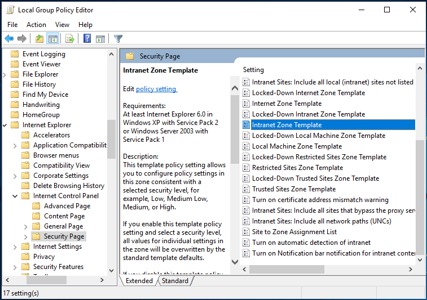Switch to the Extended tab
The width and height of the screenshot is (427, 300).
pyautogui.click(x=139, y=281)
